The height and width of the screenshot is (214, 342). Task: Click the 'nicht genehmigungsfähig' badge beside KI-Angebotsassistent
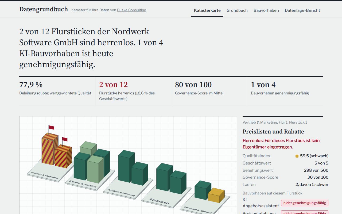[305, 203]
